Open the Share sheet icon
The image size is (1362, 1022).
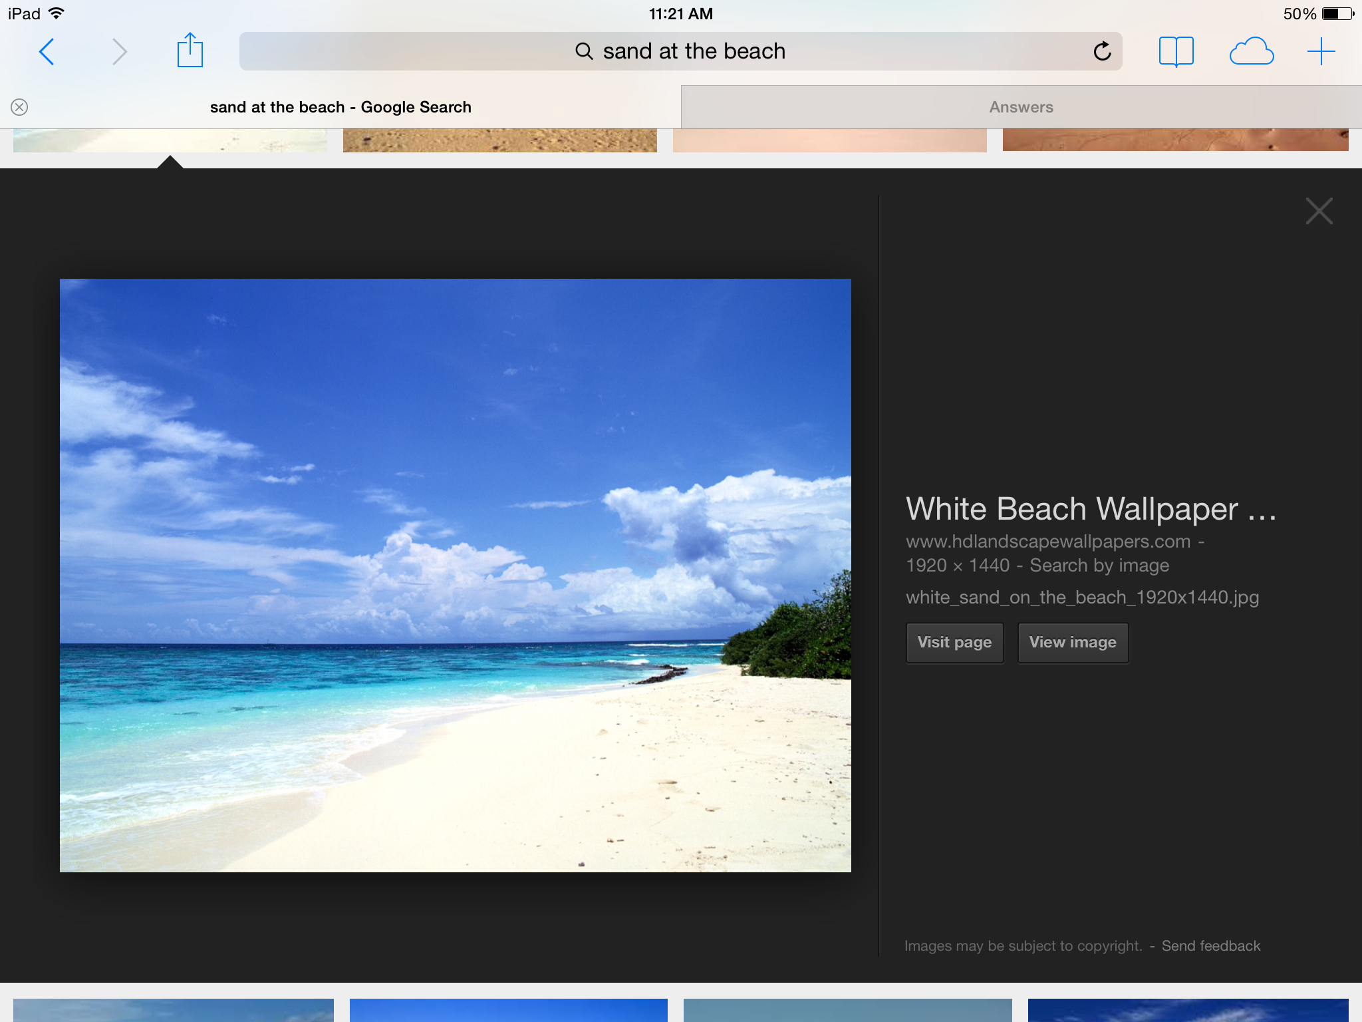tap(190, 51)
